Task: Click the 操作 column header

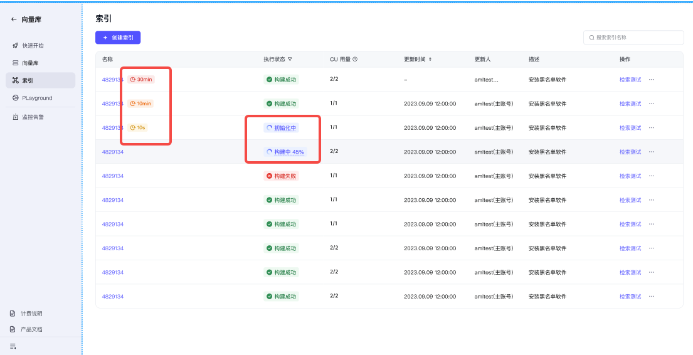Action: pyautogui.click(x=625, y=59)
